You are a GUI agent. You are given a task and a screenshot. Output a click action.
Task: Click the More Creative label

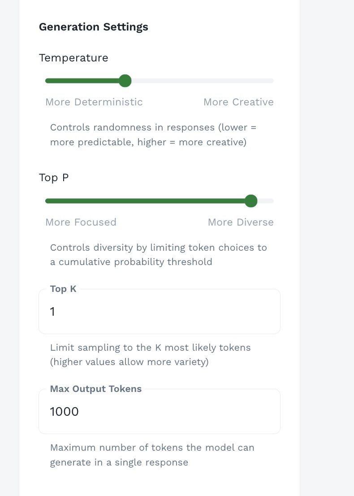[238, 102]
